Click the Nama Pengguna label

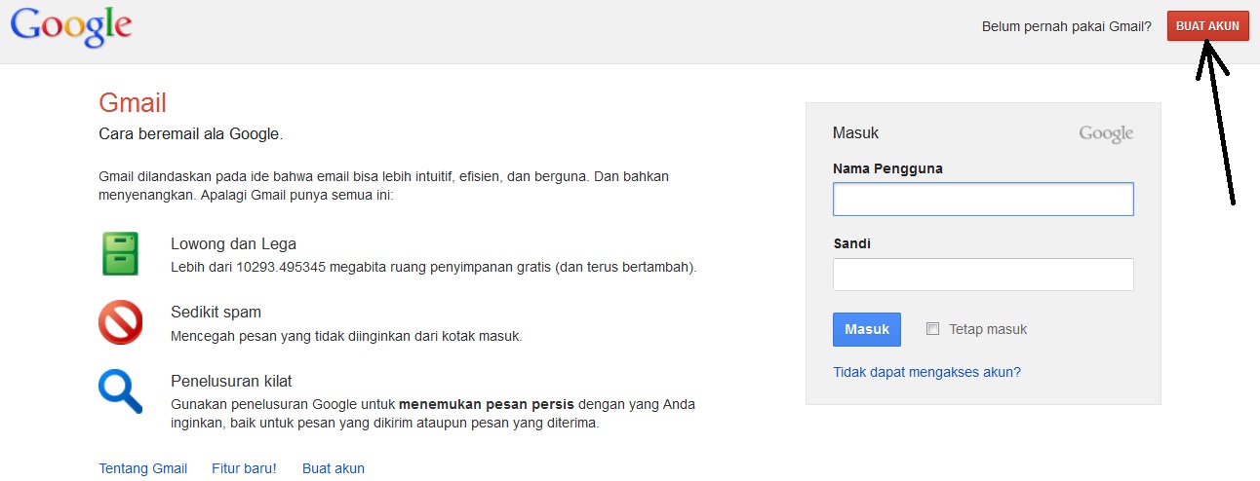tap(887, 168)
